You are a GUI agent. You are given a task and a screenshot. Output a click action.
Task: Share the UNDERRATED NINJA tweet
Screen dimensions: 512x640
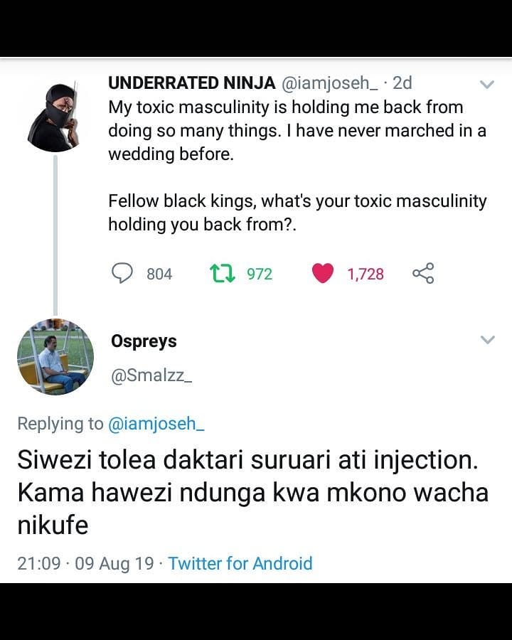pos(423,274)
